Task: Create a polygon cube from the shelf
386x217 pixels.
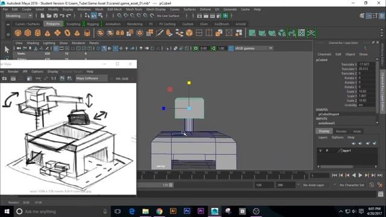Action: 28,33
